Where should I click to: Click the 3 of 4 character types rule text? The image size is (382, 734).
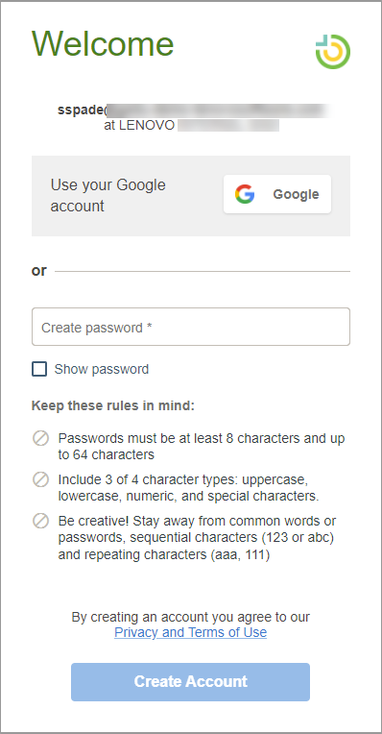coord(189,488)
